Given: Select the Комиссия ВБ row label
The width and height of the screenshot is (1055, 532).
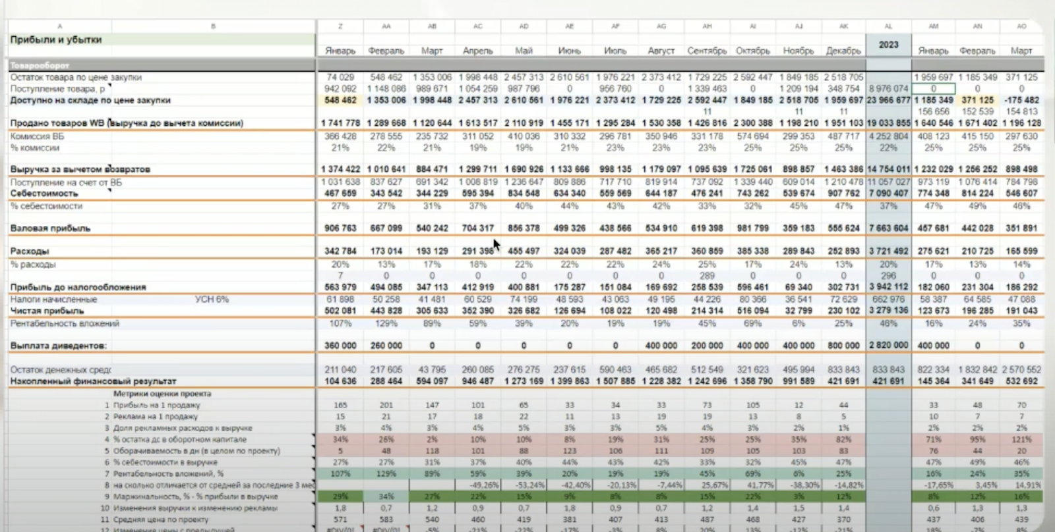Looking at the screenshot, I should pyautogui.click(x=37, y=136).
